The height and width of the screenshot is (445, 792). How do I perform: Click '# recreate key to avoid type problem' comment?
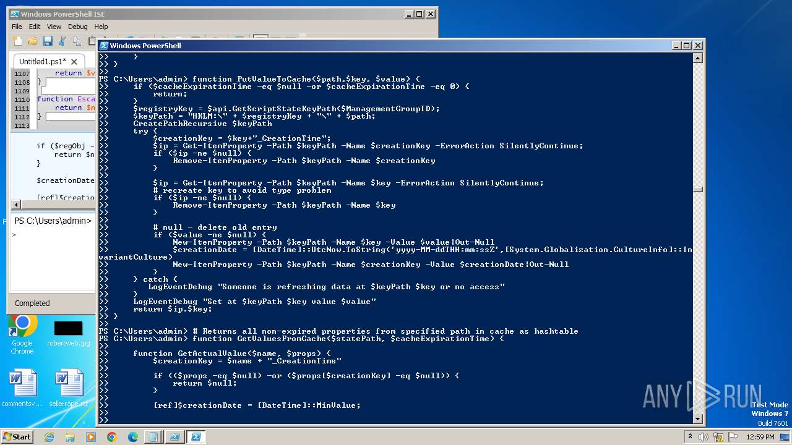pyautogui.click(x=242, y=190)
